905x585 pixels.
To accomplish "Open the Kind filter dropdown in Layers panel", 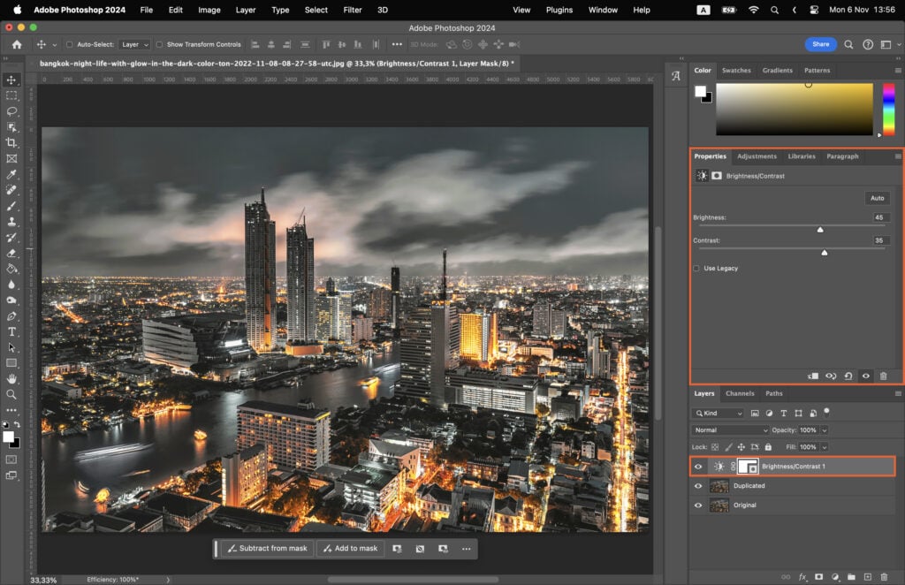I will click(720, 413).
